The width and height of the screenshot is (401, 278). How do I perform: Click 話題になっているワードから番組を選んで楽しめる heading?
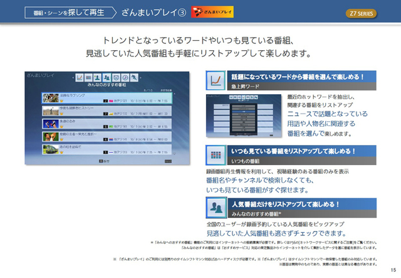coord(298,77)
